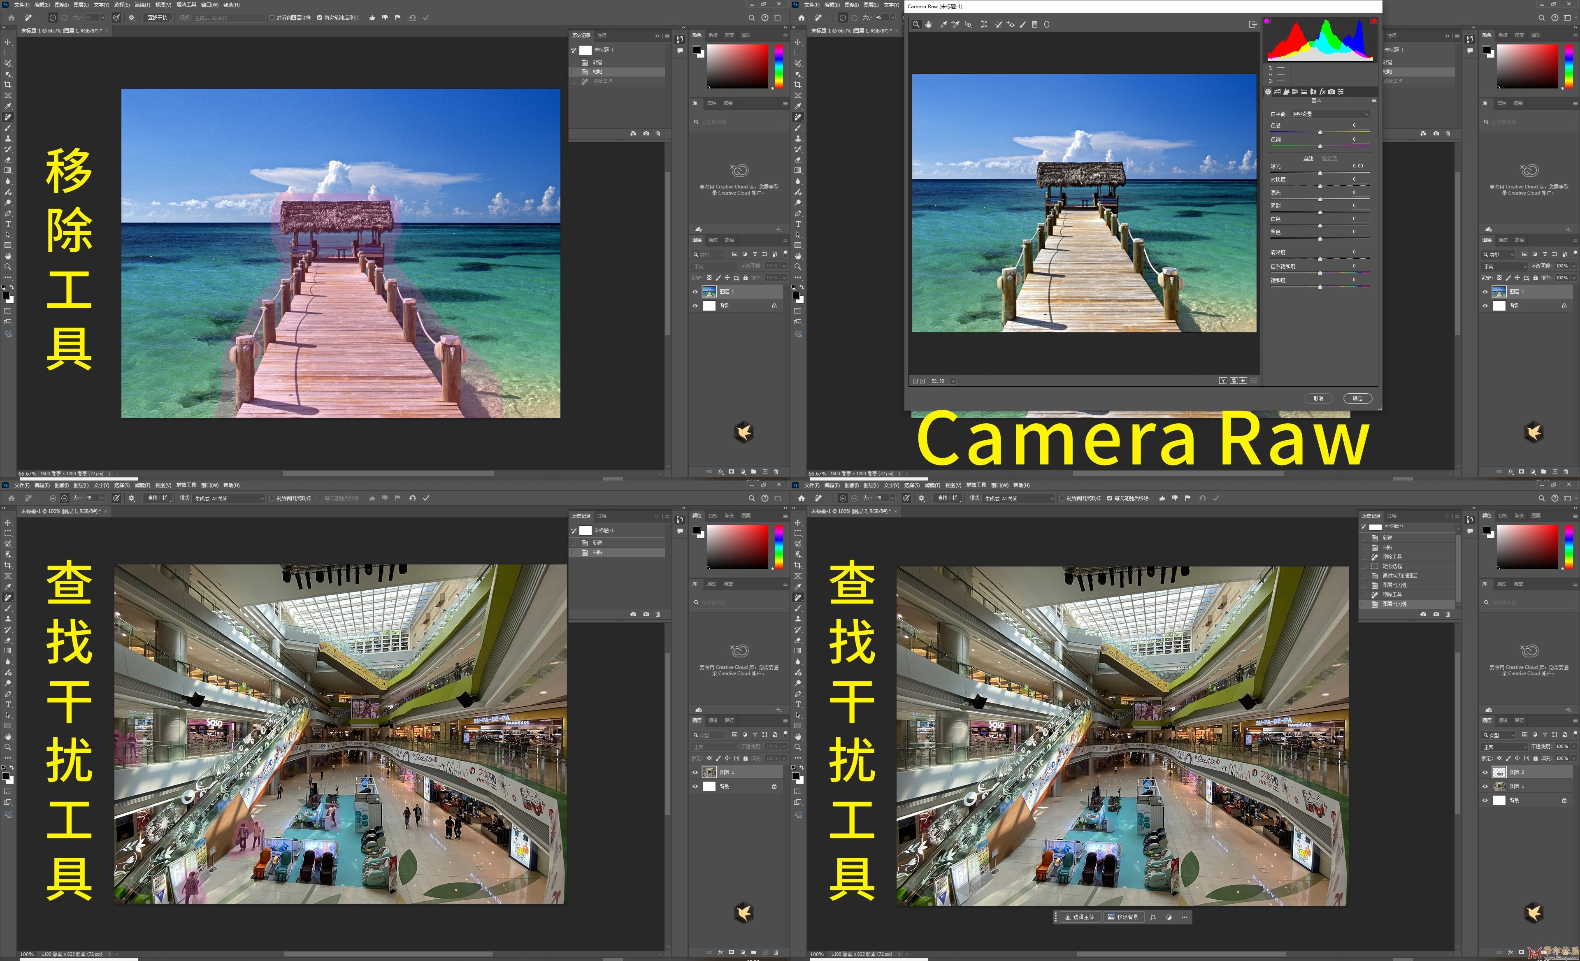Viewport: 1580px width, 961px height.
Task: Switch to the 注释 tab in the bottom-left window
Action: tap(602, 516)
